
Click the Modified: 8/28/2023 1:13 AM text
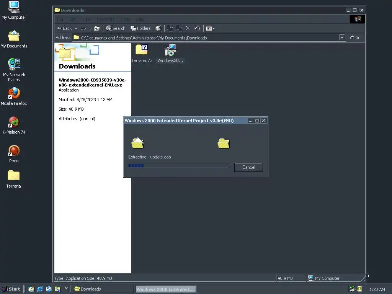[85, 100]
